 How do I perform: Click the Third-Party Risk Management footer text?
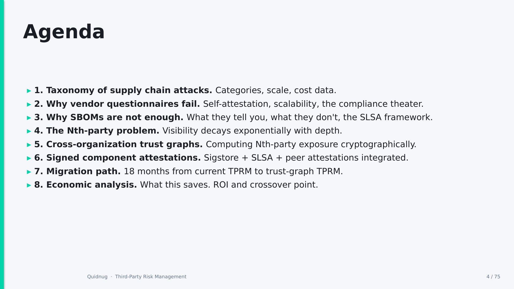pyautogui.click(x=151, y=277)
